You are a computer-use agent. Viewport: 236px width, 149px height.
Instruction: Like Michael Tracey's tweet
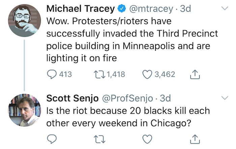click(x=147, y=74)
